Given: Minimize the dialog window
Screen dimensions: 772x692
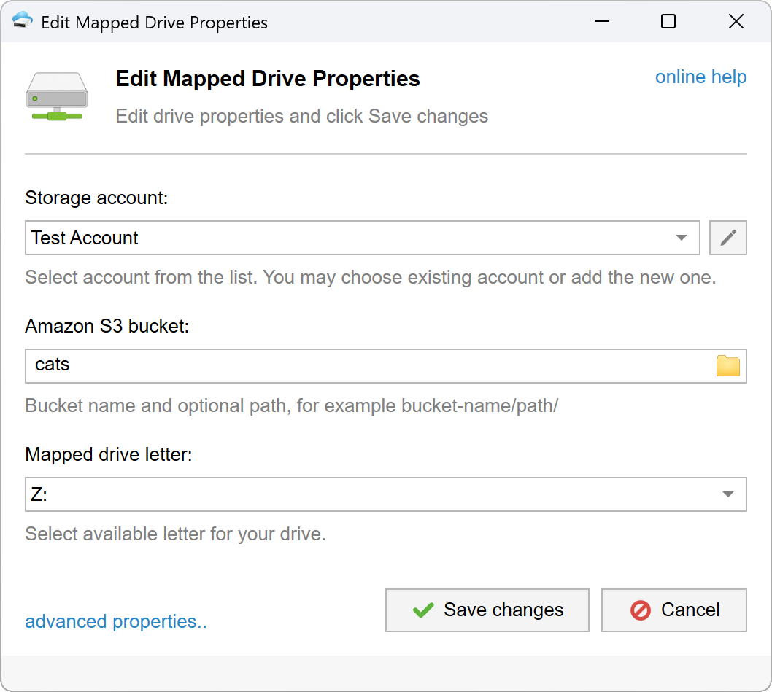Looking at the screenshot, I should (602, 21).
